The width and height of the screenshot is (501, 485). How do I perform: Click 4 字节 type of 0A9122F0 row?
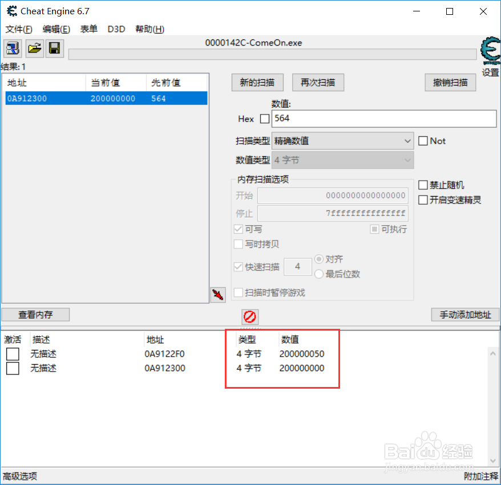click(x=249, y=354)
